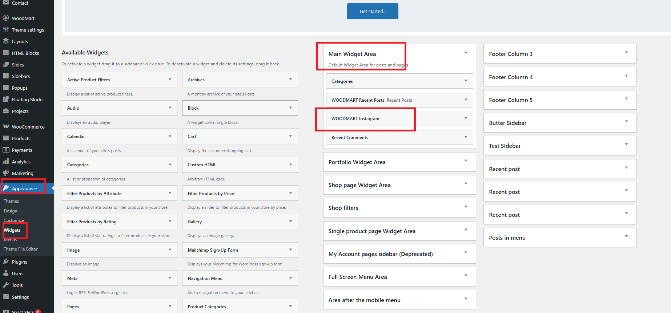Expand the Full Screen Menu Area panel

coord(466,275)
